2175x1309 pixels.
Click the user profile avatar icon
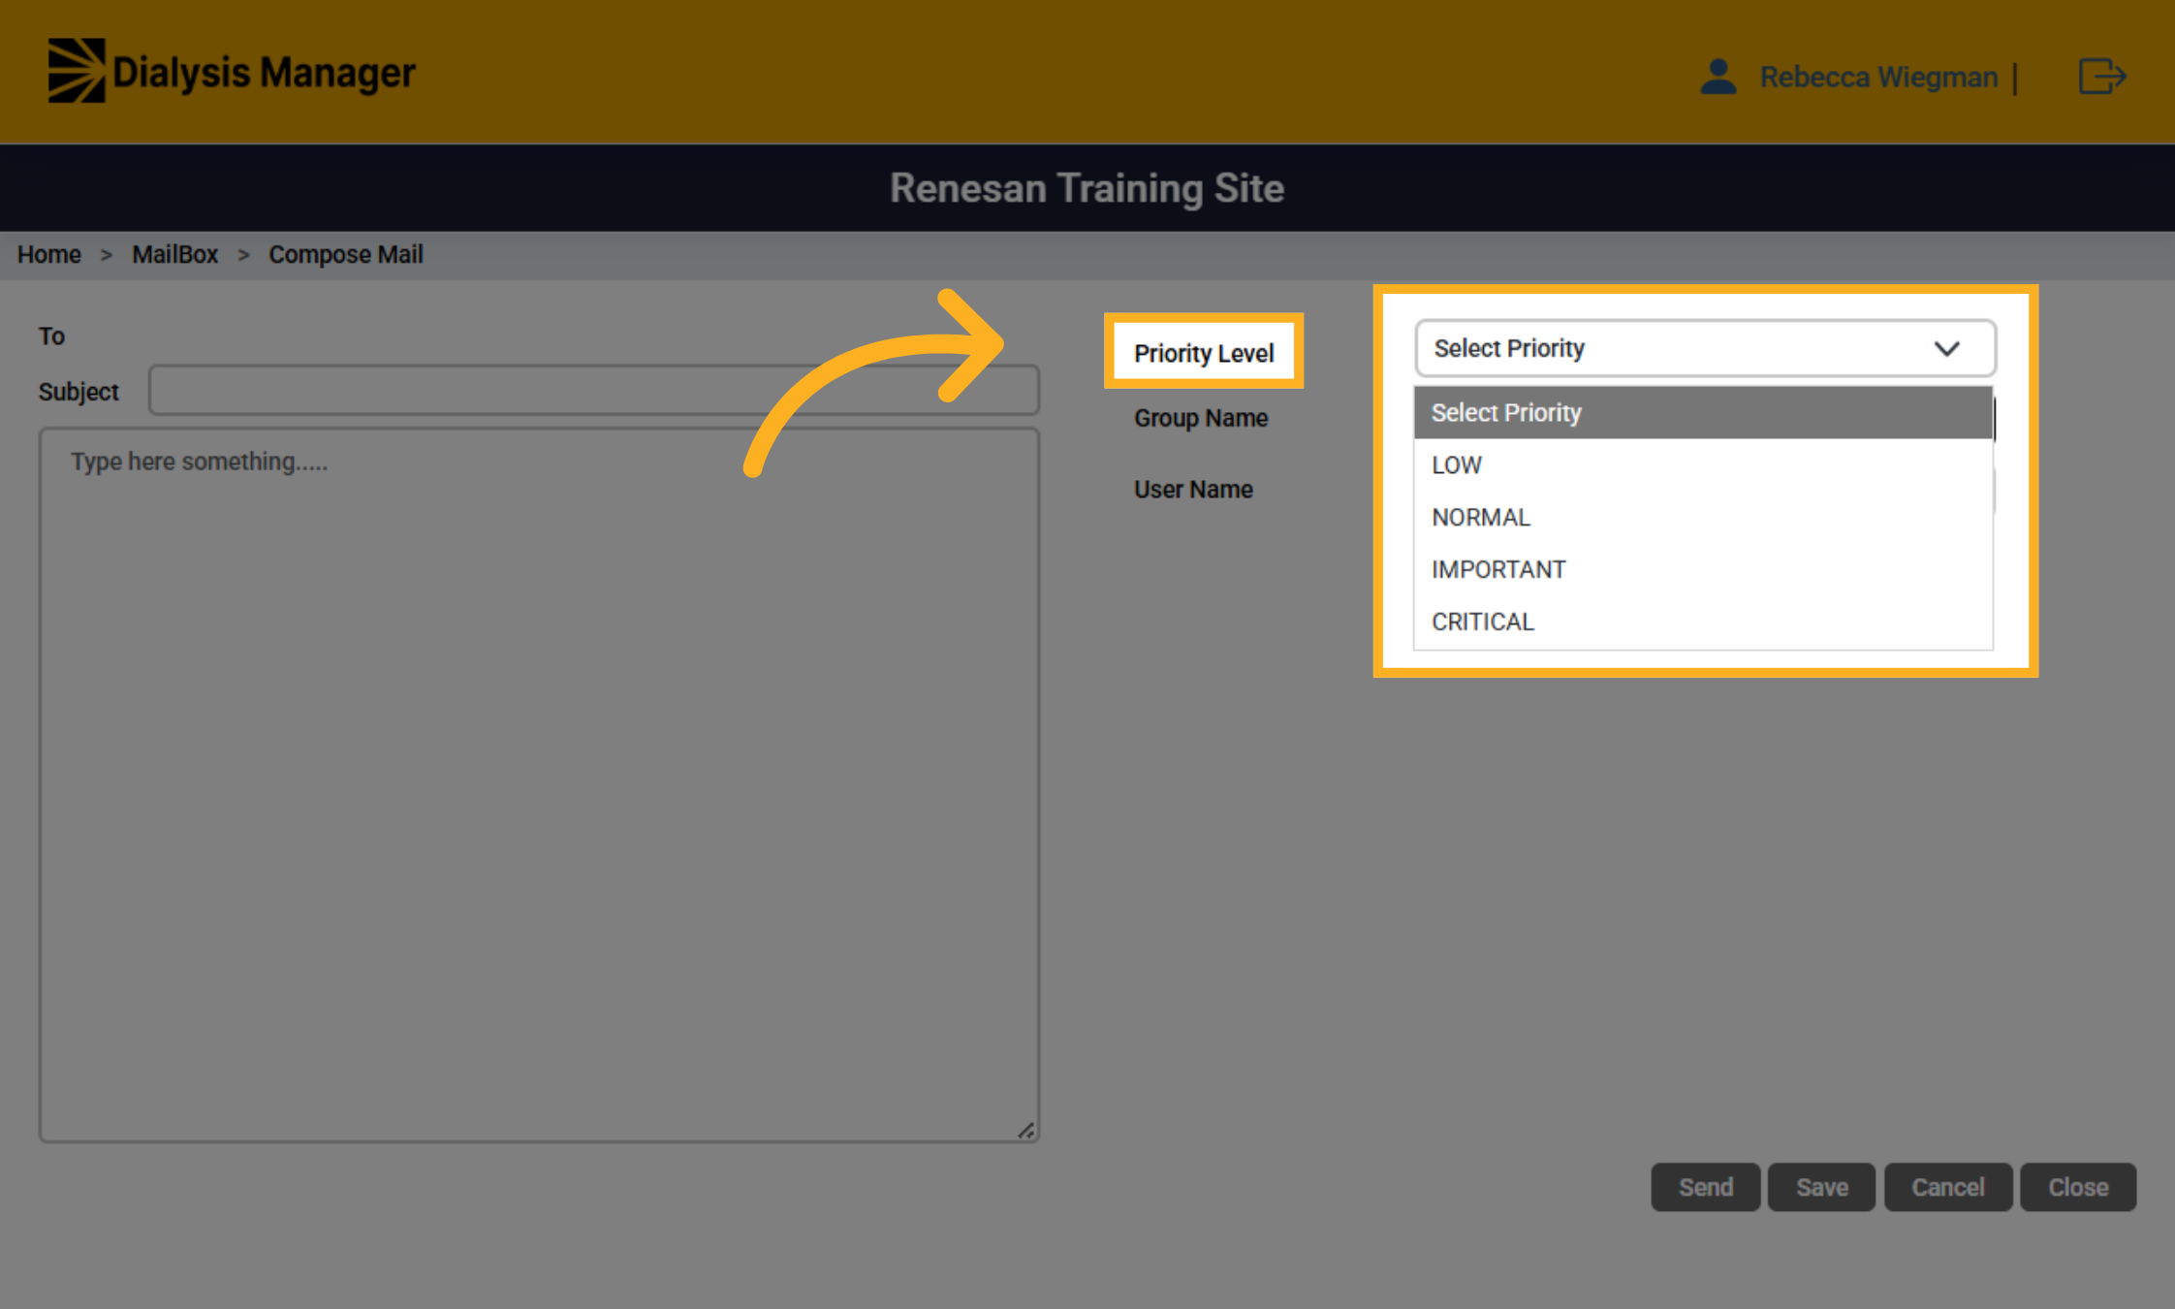tap(1718, 77)
